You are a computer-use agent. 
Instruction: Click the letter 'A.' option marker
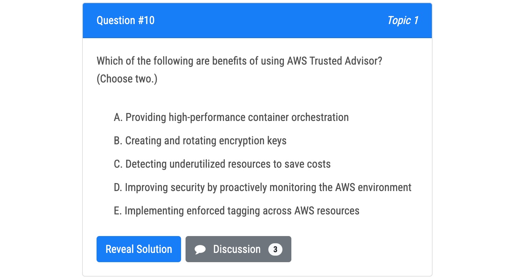(118, 118)
